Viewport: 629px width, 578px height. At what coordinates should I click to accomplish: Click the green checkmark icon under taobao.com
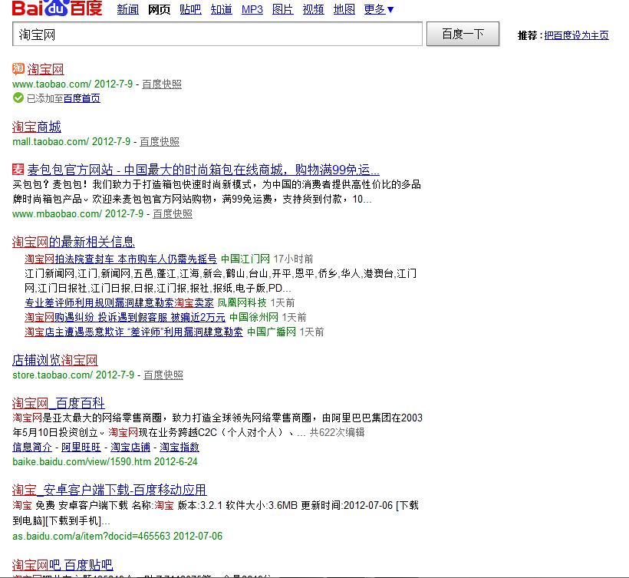[x=18, y=98]
